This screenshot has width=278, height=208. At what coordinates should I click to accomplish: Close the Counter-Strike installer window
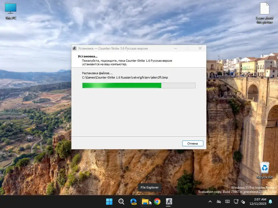[x=200, y=48]
